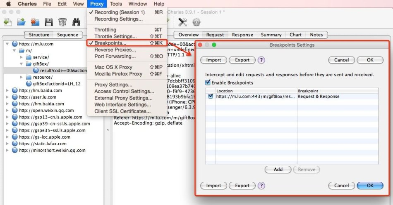Select Recording Settings... menu item
Screen dimensions: 393x205
[127, 19]
